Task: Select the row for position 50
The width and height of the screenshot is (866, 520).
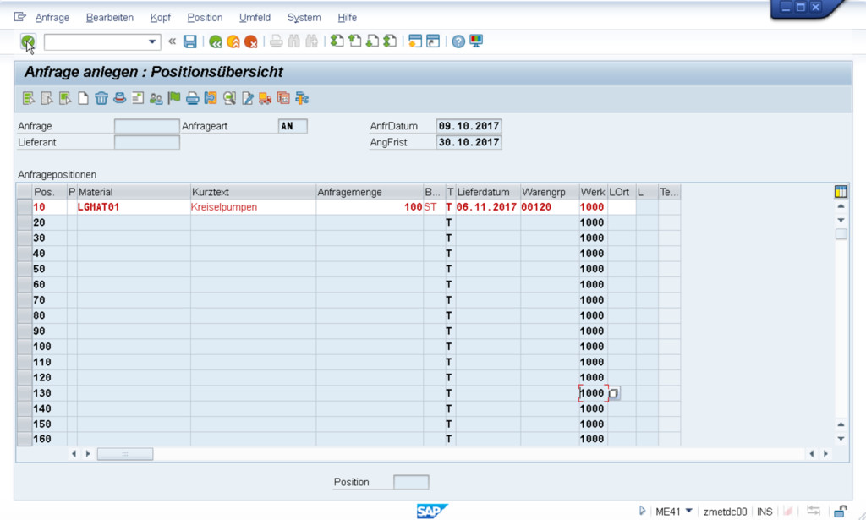Action: click(x=25, y=269)
